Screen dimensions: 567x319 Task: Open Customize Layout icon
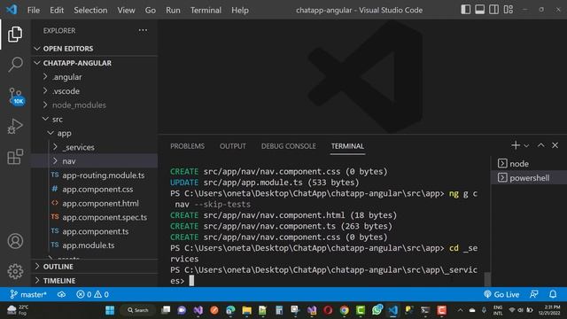(x=509, y=10)
